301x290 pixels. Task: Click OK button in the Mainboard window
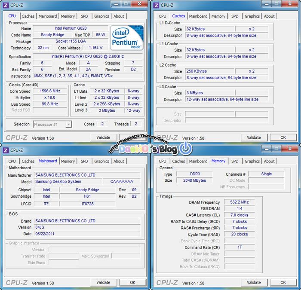coord(132,282)
